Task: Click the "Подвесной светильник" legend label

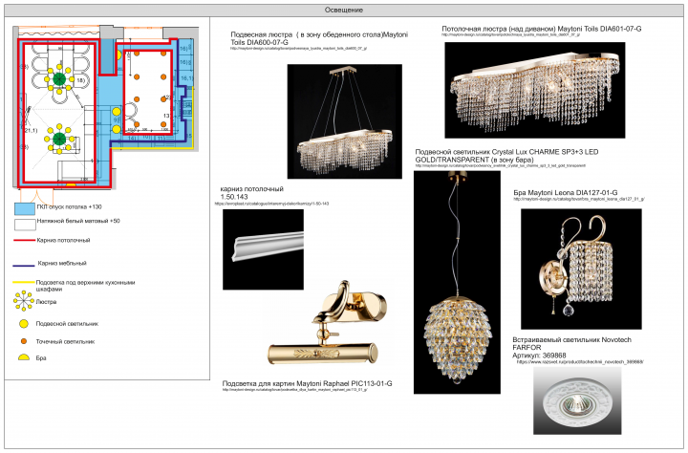Action: click(67, 324)
